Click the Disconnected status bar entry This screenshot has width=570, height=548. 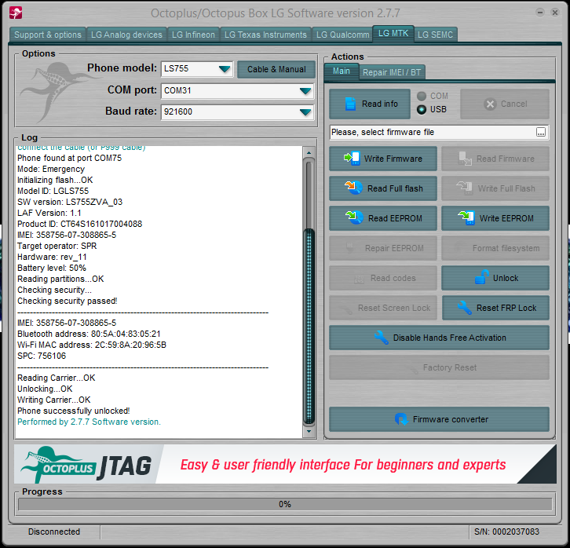click(54, 532)
